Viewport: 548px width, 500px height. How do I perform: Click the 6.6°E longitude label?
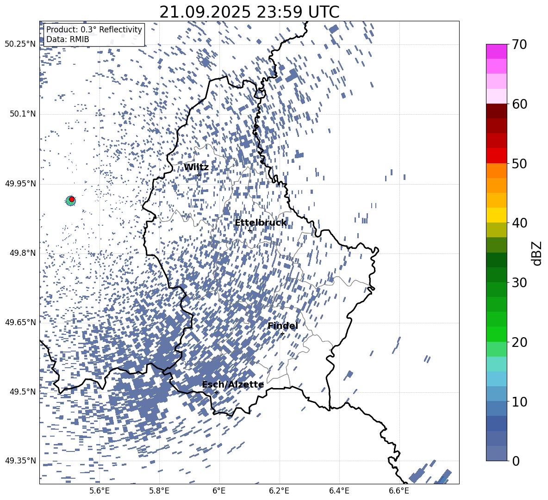tap(399, 491)
